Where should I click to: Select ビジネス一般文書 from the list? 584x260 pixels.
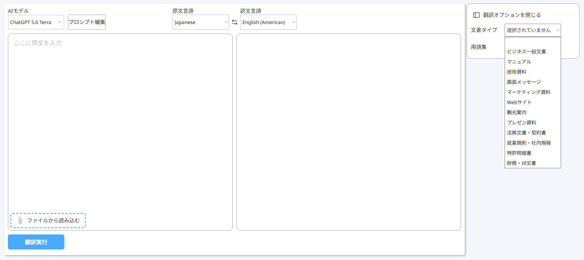coord(533,51)
